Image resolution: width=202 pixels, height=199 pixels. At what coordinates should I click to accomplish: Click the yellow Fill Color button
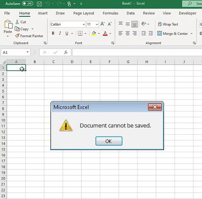[94, 34]
